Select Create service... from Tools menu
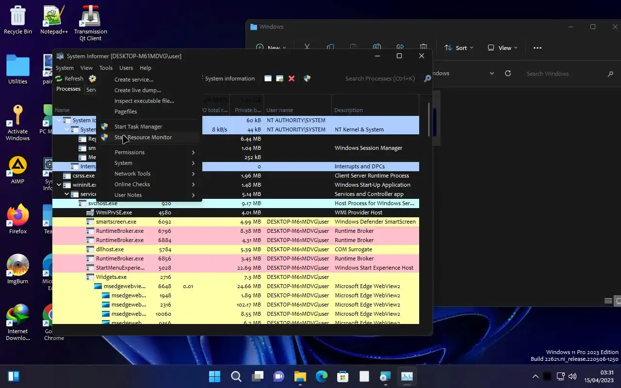The height and width of the screenshot is (388, 621). [149, 80]
